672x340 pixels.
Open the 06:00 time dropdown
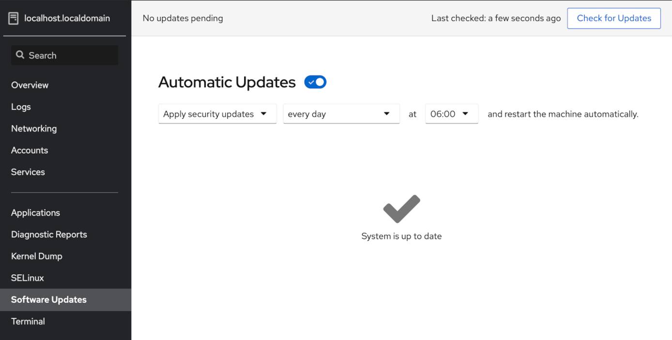tap(451, 113)
